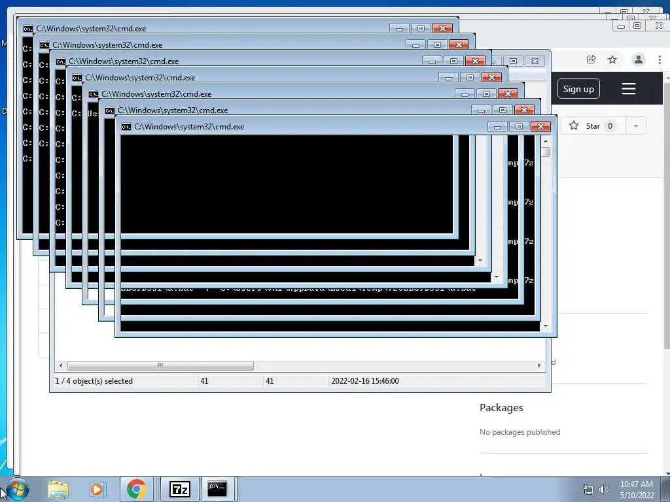Close the backmost cmd.exe window
The image size is (670, 502).
coord(443,28)
